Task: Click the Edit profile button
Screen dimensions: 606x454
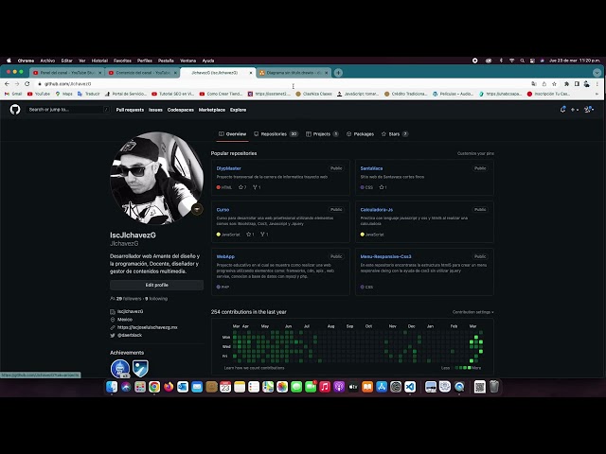Action: coord(156,285)
